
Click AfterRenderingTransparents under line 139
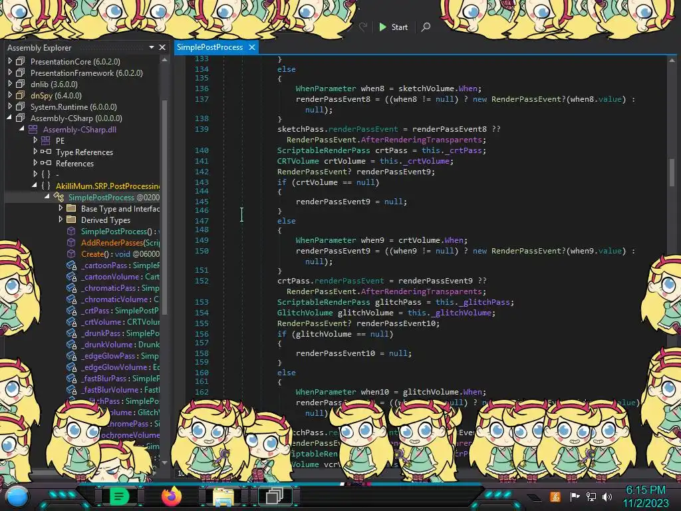coord(421,140)
